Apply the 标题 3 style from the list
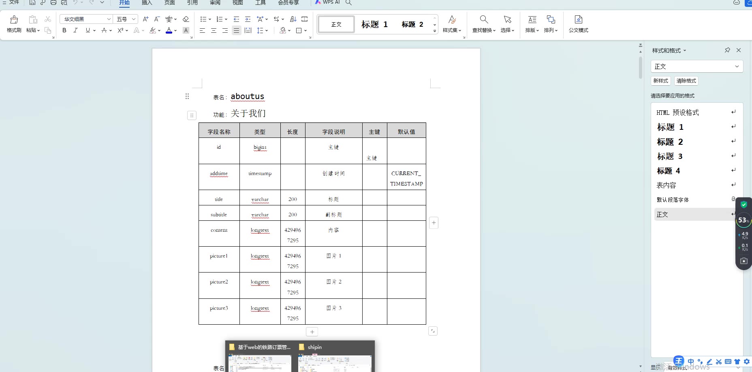This screenshot has height=372, width=752. coord(670,156)
